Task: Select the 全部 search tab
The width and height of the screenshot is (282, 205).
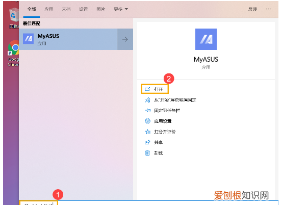Action: pos(32,9)
